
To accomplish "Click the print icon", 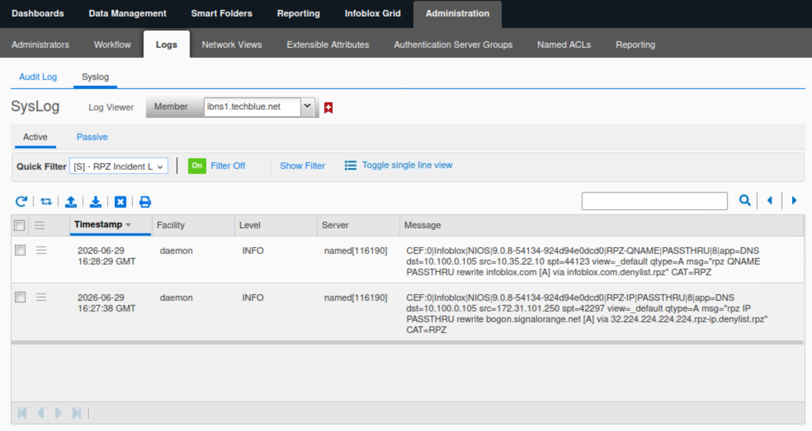I will [x=145, y=201].
